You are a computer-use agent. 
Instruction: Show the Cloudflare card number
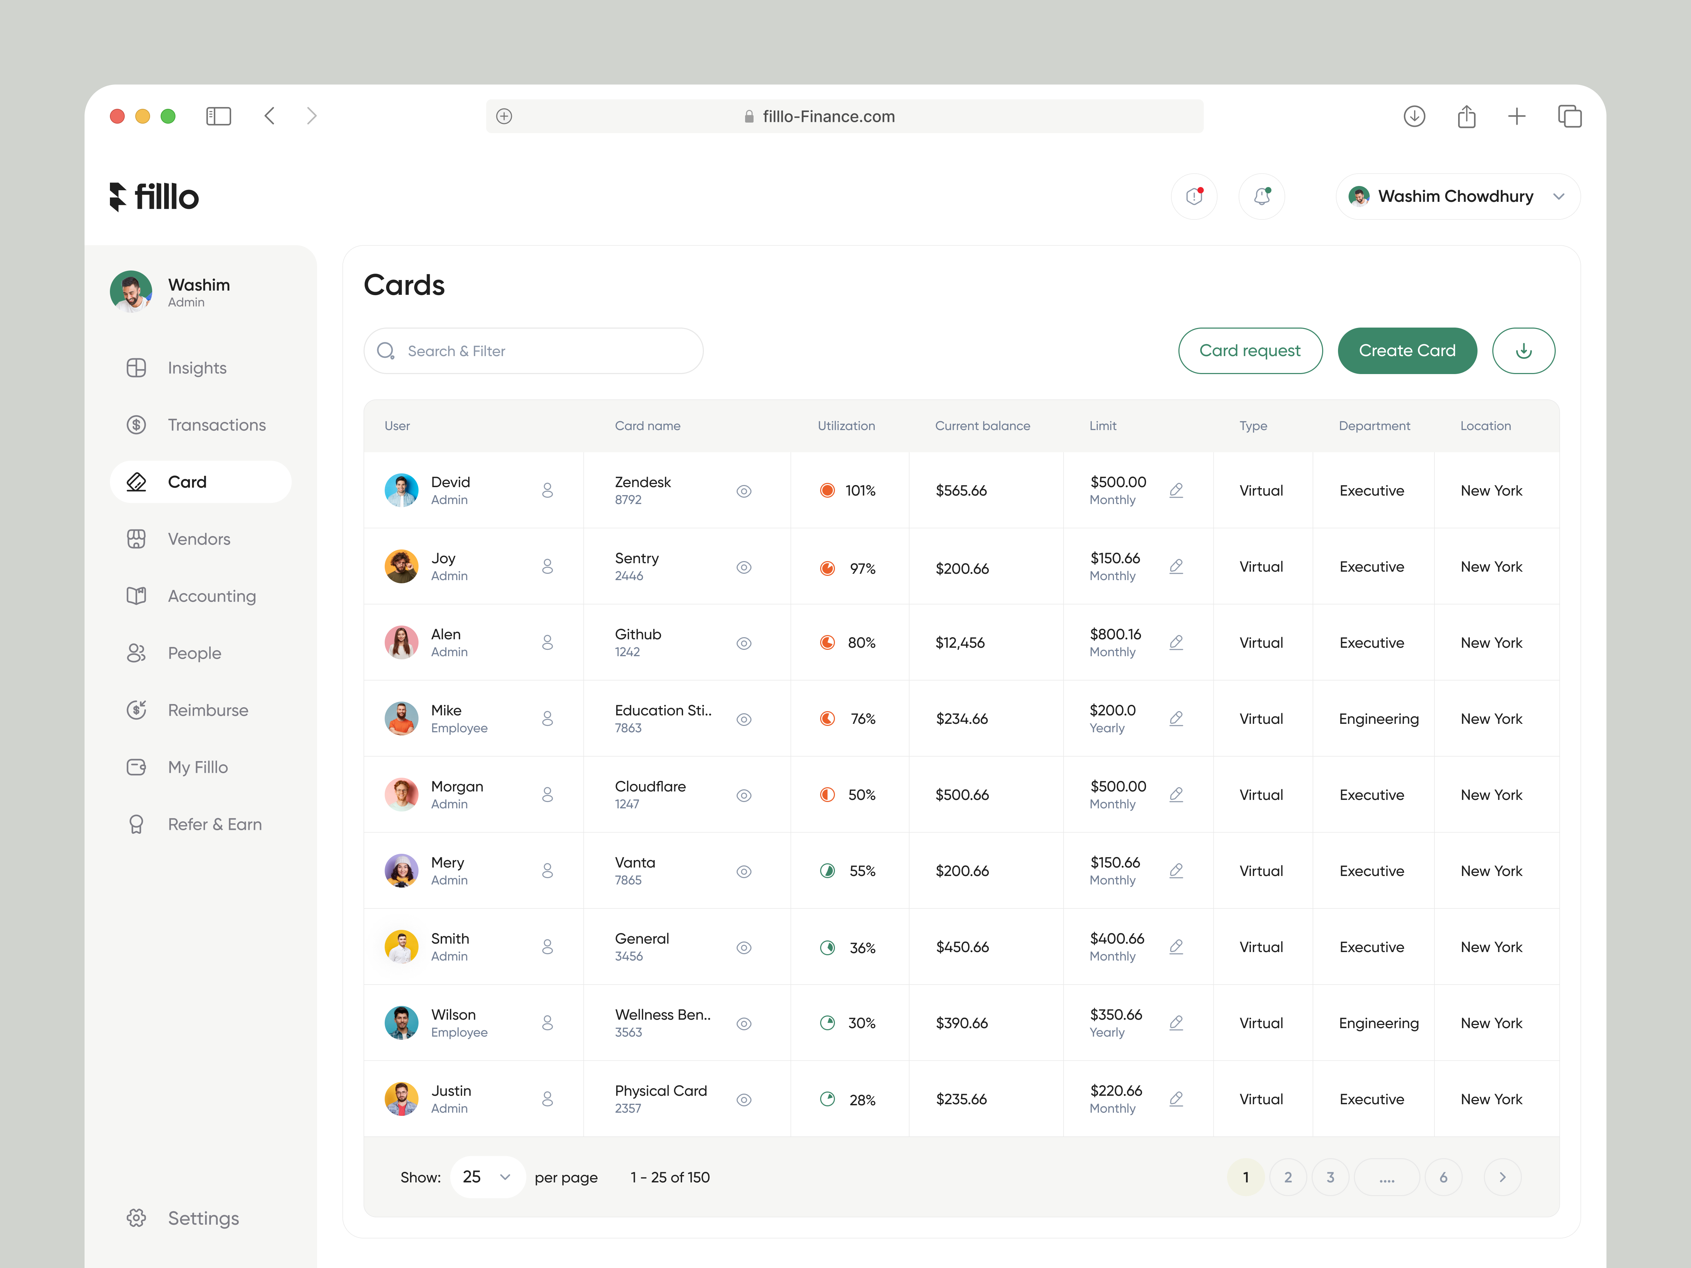(744, 795)
